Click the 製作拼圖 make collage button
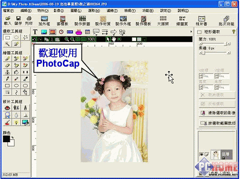240x179 pixels. tap(82, 21)
